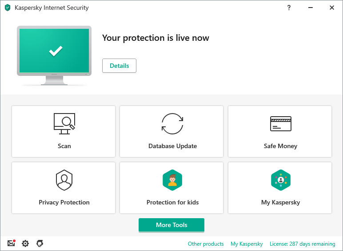Open the notifications envelope icon
This screenshot has width=343, height=251.
pyautogui.click(x=11, y=243)
